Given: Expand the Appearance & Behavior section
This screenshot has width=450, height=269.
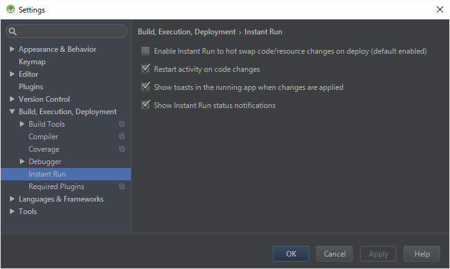Looking at the screenshot, I should point(12,49).
